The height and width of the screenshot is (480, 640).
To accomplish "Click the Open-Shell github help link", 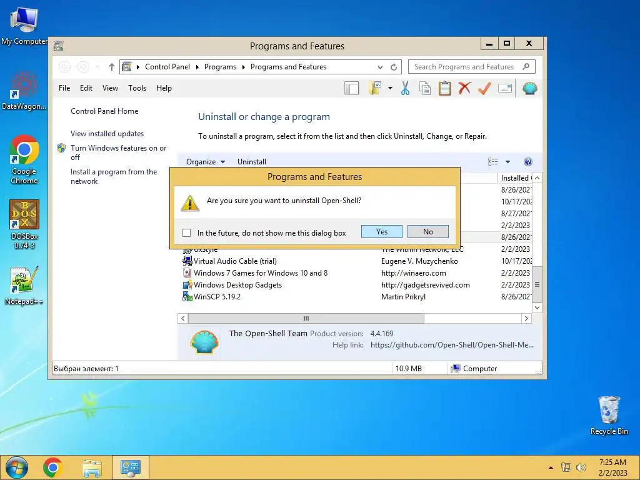I will tap(452, 345).
